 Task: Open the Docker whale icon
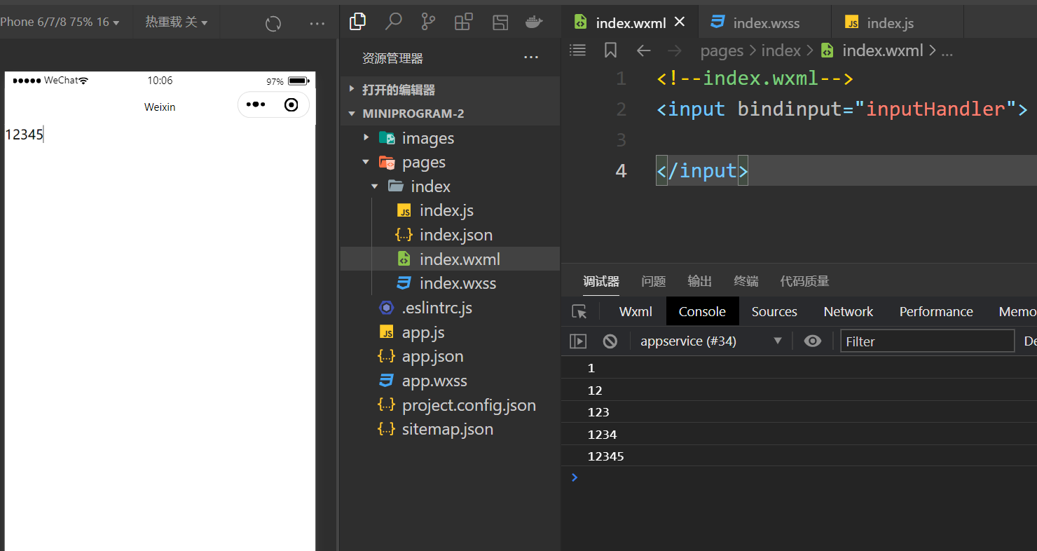(x=535, y=22)
